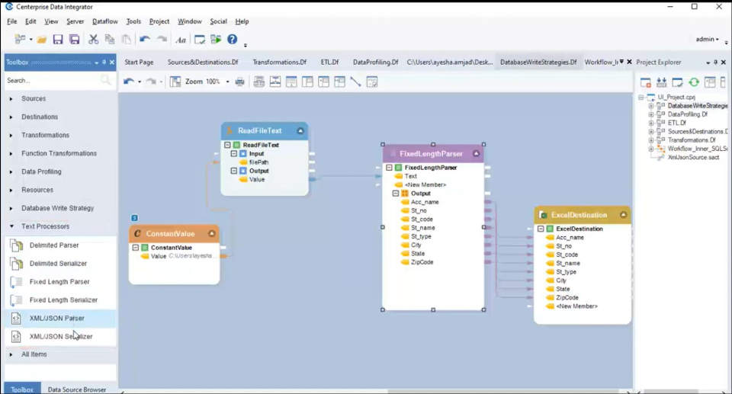Expand the Transformations toolbox category
732x394 pixels.
pos(11,136)
